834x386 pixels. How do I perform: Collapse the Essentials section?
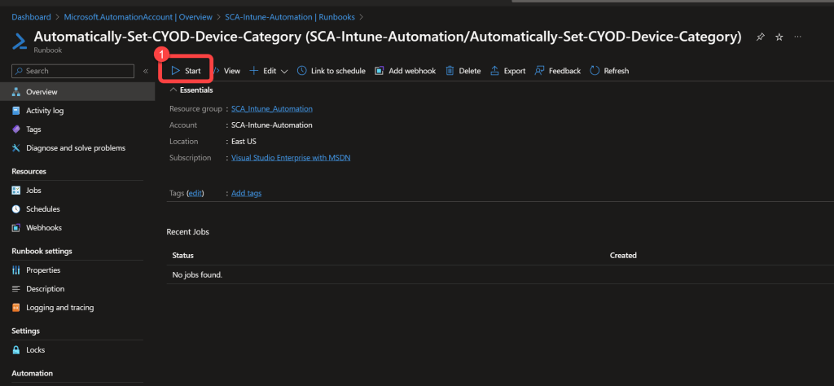coord(173,90)
